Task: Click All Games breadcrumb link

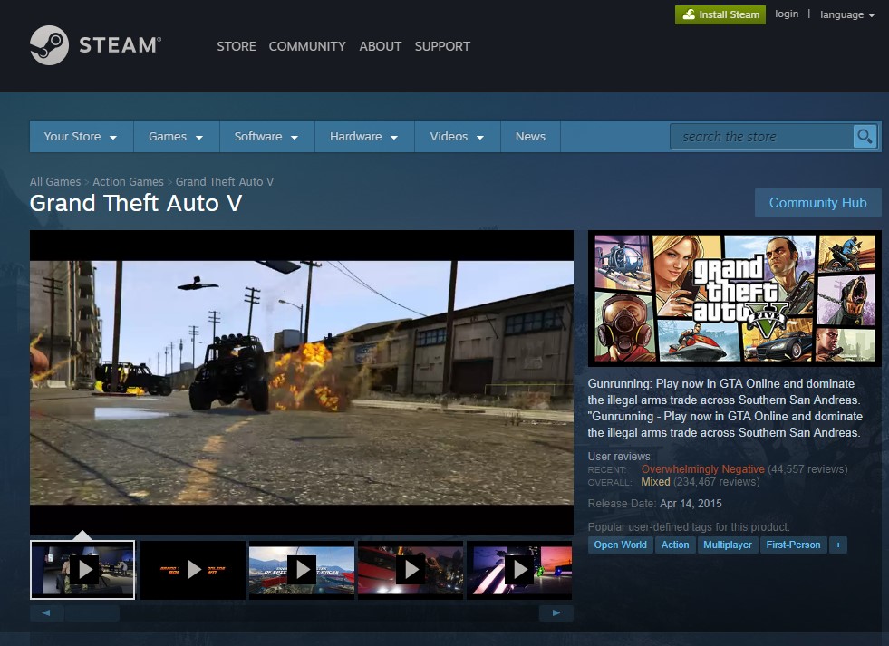Action: (55, 182)
